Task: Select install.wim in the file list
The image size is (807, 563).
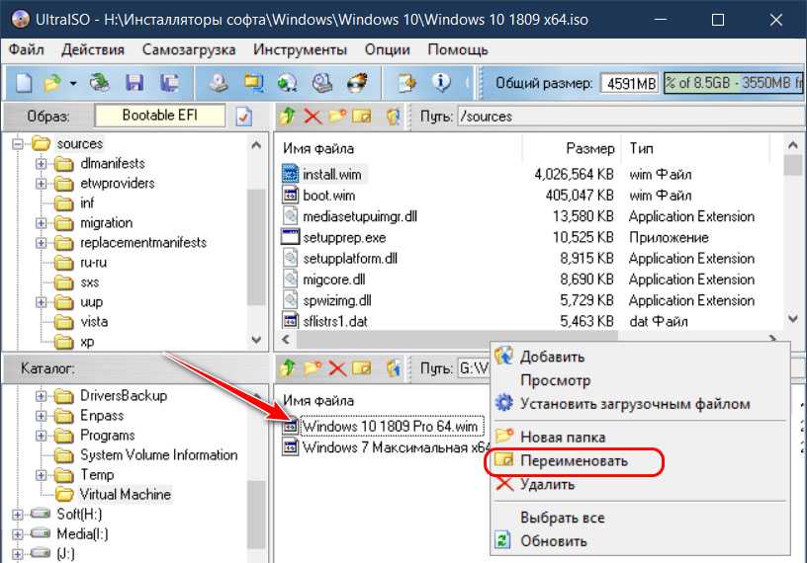Action: pos(331,175)
